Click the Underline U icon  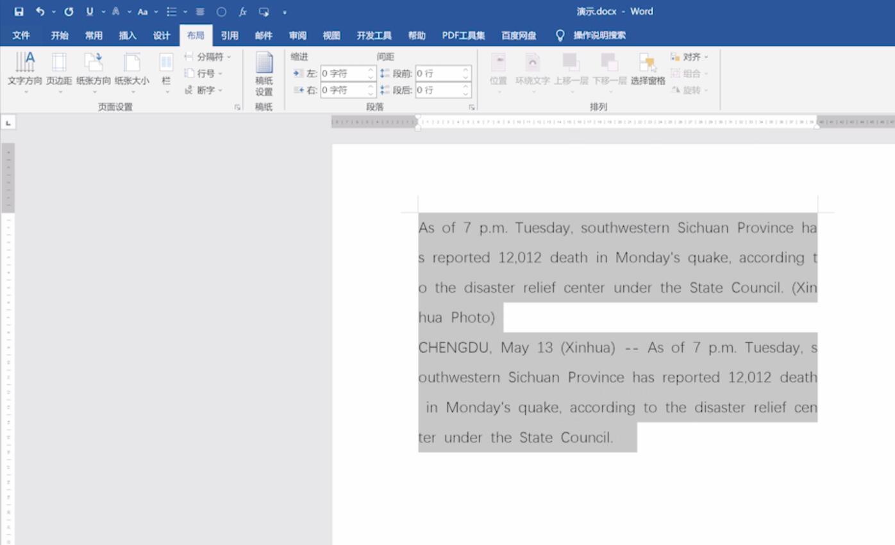[x=90, y=12]
